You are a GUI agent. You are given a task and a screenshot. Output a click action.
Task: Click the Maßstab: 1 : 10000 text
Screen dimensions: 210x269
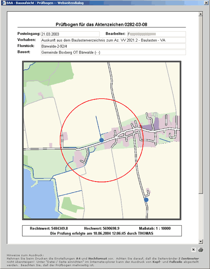pos(155,228)
